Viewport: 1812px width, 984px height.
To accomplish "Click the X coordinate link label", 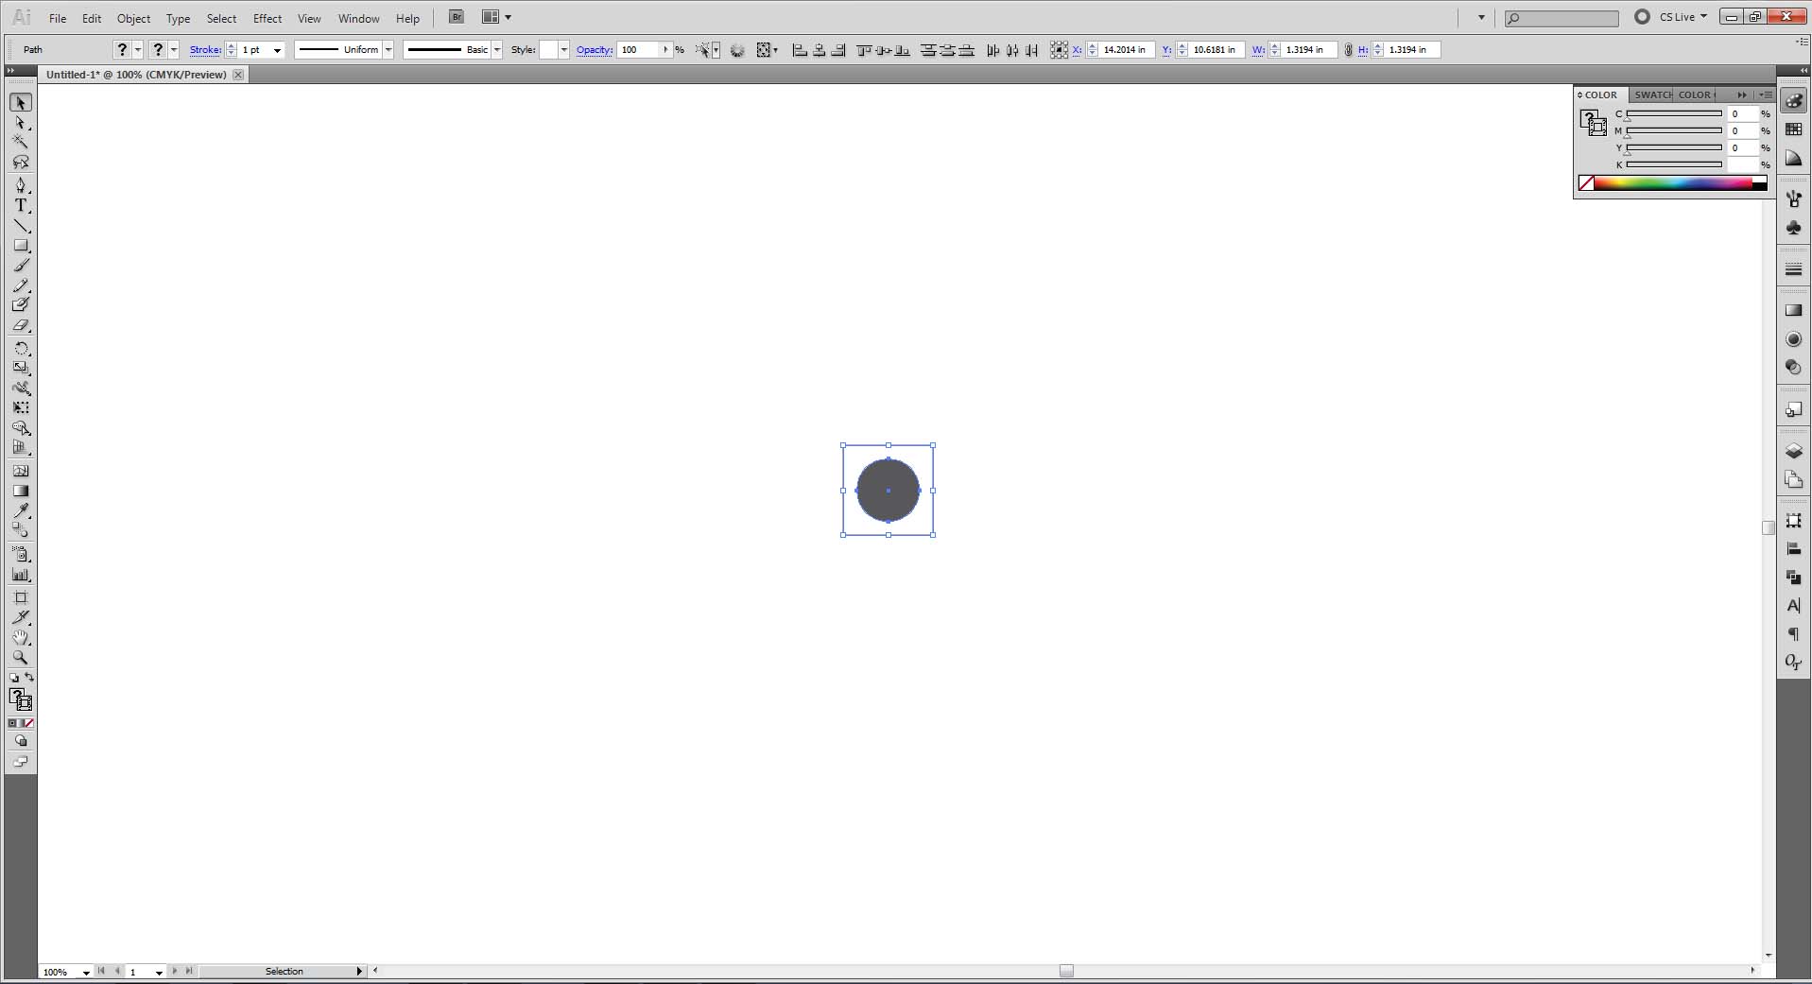I will (1077, 50).
